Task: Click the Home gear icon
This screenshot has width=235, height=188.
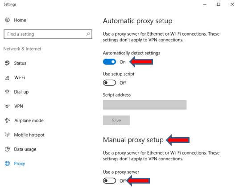Action: (7, 20)
